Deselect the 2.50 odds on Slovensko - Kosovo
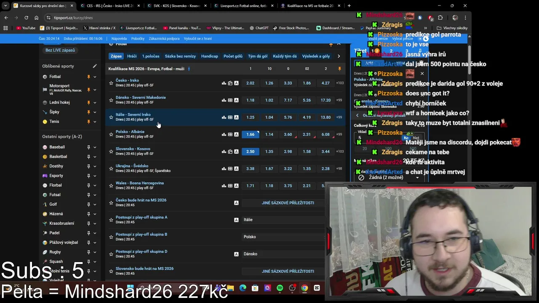 [x=250, y=151]
